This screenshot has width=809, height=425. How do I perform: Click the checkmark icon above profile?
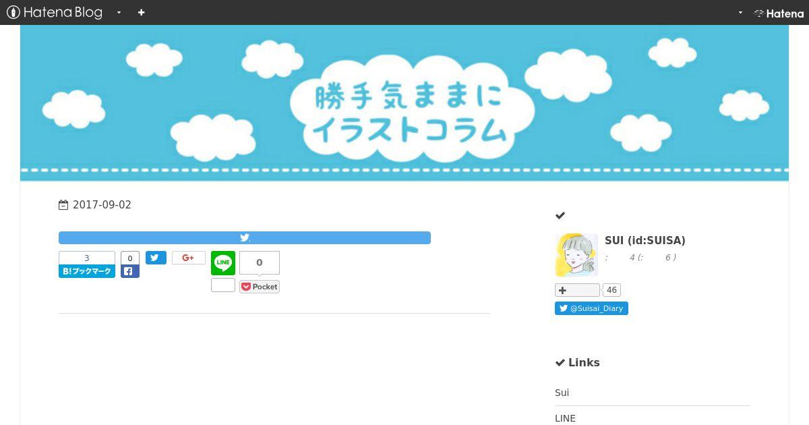tap(560, 216)
